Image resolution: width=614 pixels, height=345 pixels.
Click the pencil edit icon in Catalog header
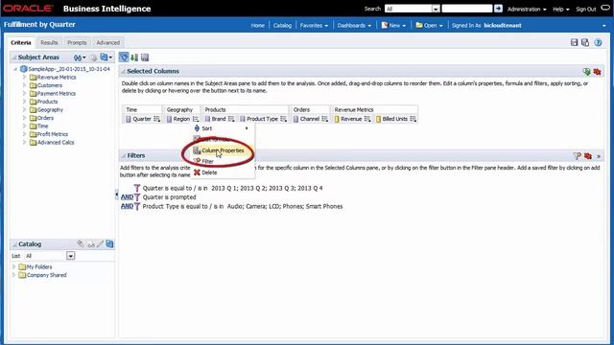(x=100, y=243)
